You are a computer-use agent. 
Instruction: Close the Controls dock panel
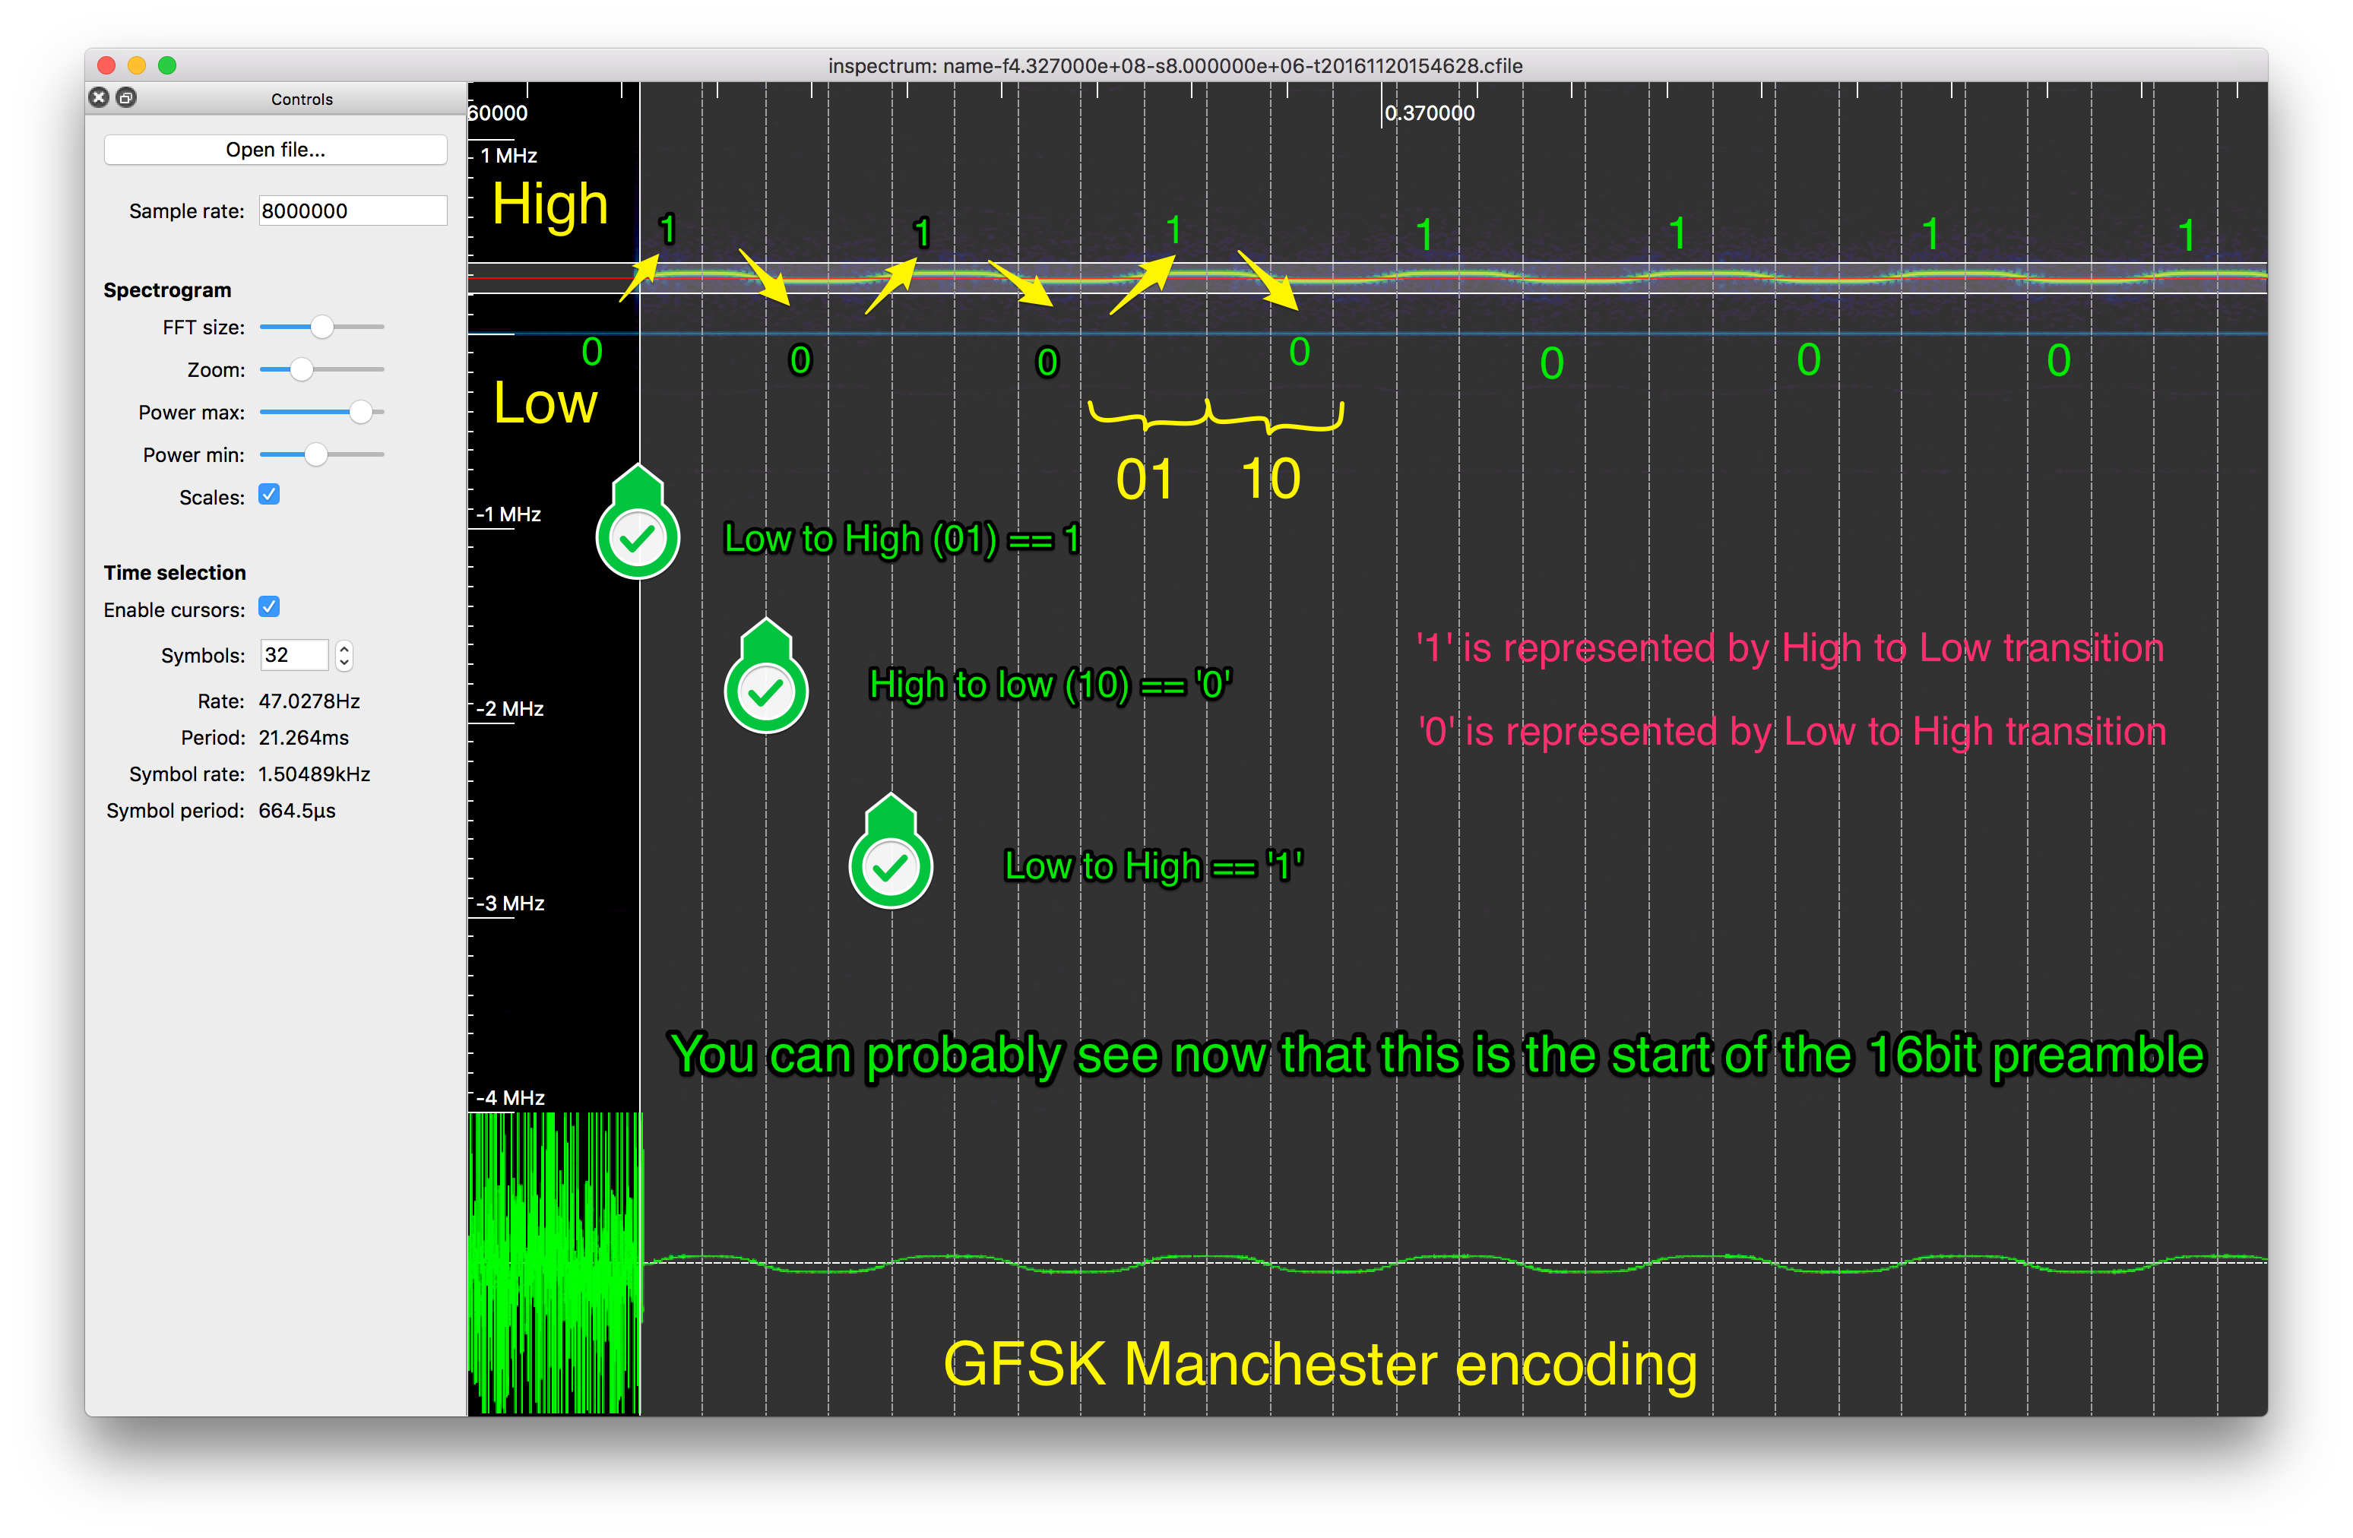point(98,97)
